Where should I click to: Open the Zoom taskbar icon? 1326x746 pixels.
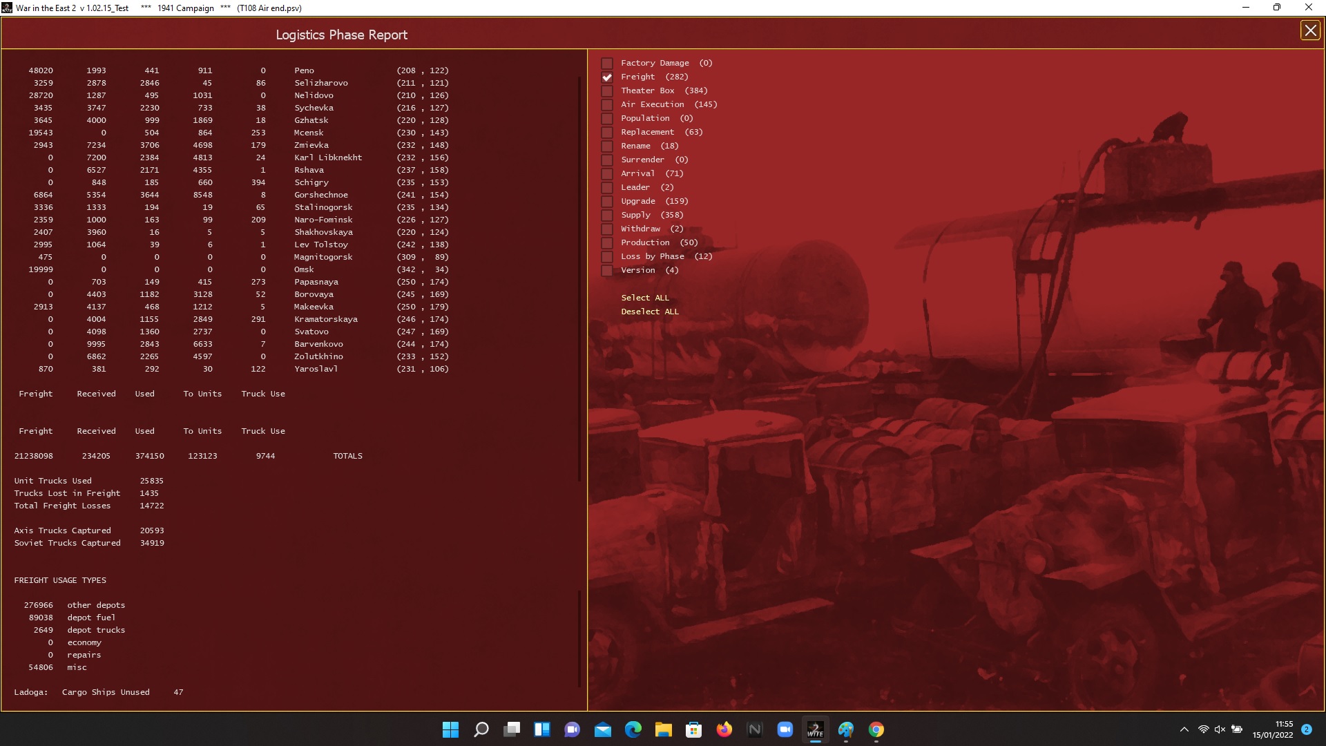point(785,729)
